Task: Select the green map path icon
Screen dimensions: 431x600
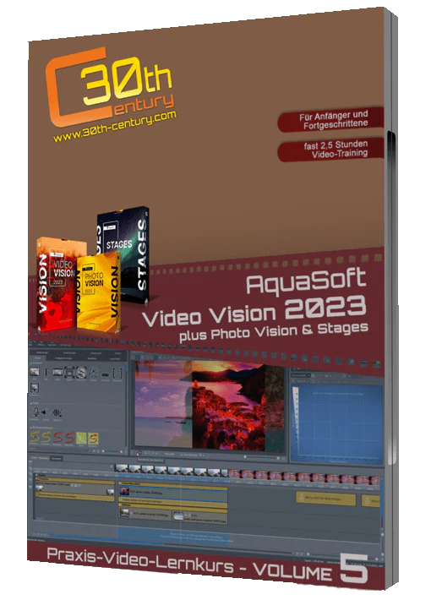Action: tap(81, 438)
